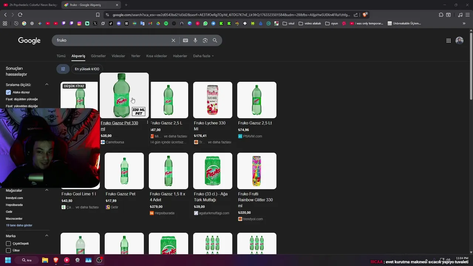Share this page from address bar
Image resolution: width=473 pixels, height=266 pixels.
pos(355,15)
